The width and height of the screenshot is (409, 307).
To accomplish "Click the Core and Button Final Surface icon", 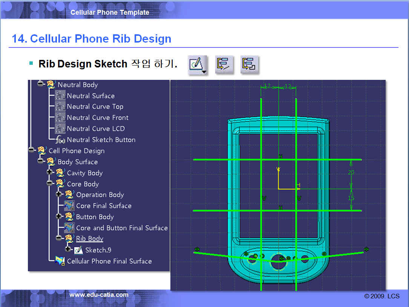I will (69, 228).
